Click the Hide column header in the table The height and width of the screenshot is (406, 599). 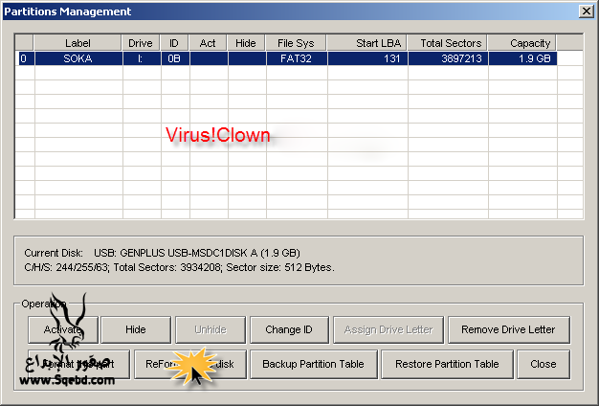coord(246,43)
